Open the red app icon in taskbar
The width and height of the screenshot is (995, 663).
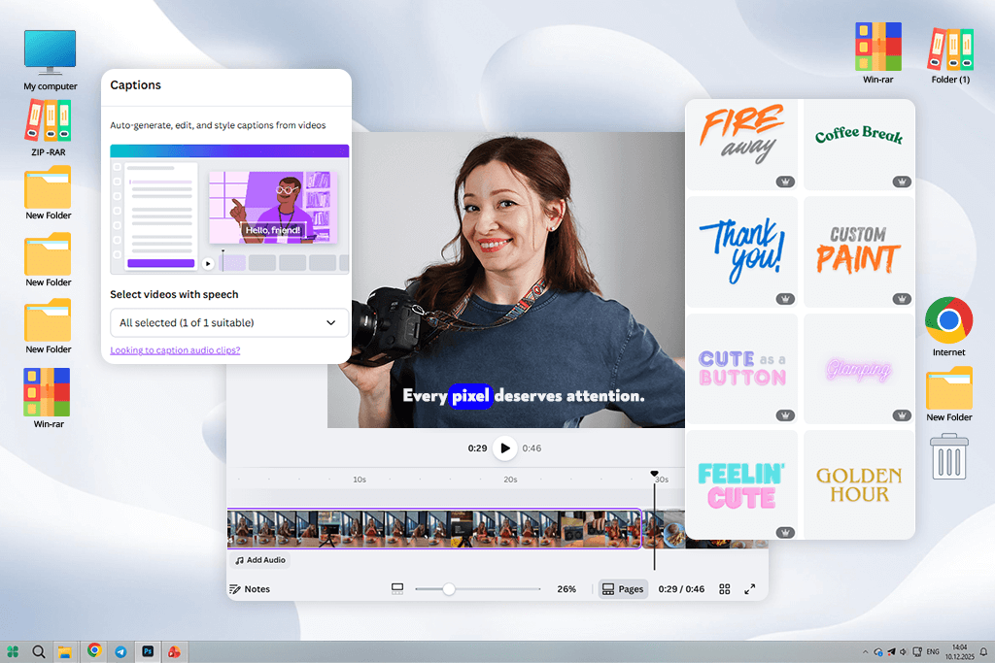tap(174, 651)
